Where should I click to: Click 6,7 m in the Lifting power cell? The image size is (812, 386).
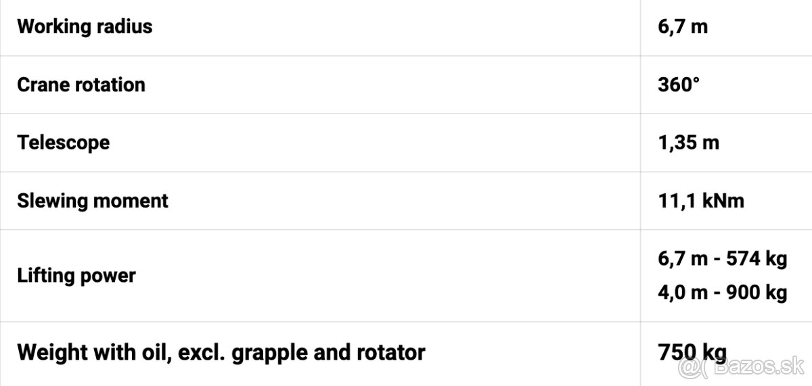coord(682,259)
